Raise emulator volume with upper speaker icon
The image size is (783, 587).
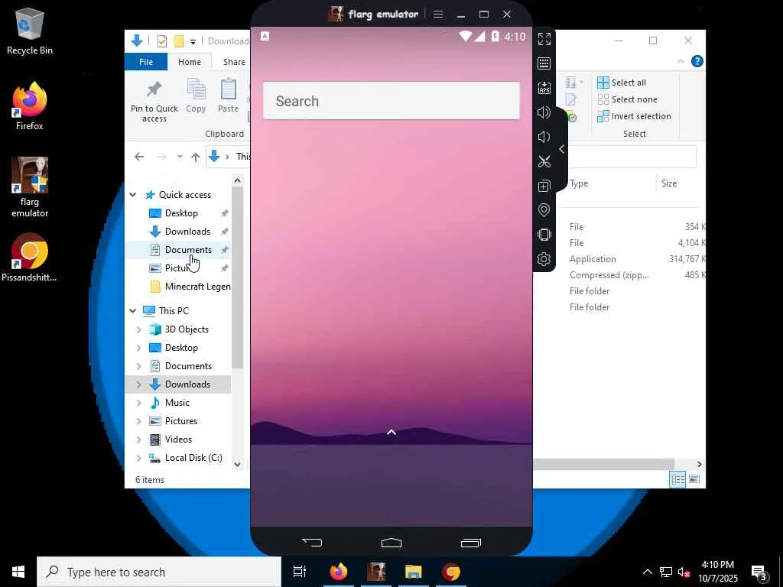pyautogui.click(x=544, y=112)
